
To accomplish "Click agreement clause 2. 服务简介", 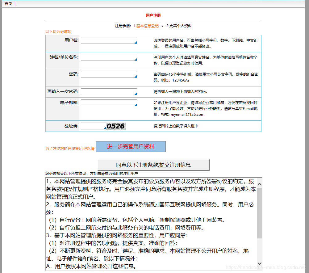I will (x=150, y=208).
